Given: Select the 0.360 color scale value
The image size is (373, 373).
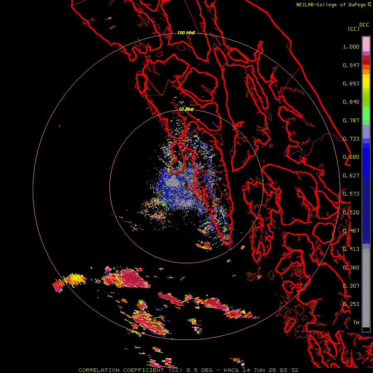Looking at the screenshot, I should point(351,268).
